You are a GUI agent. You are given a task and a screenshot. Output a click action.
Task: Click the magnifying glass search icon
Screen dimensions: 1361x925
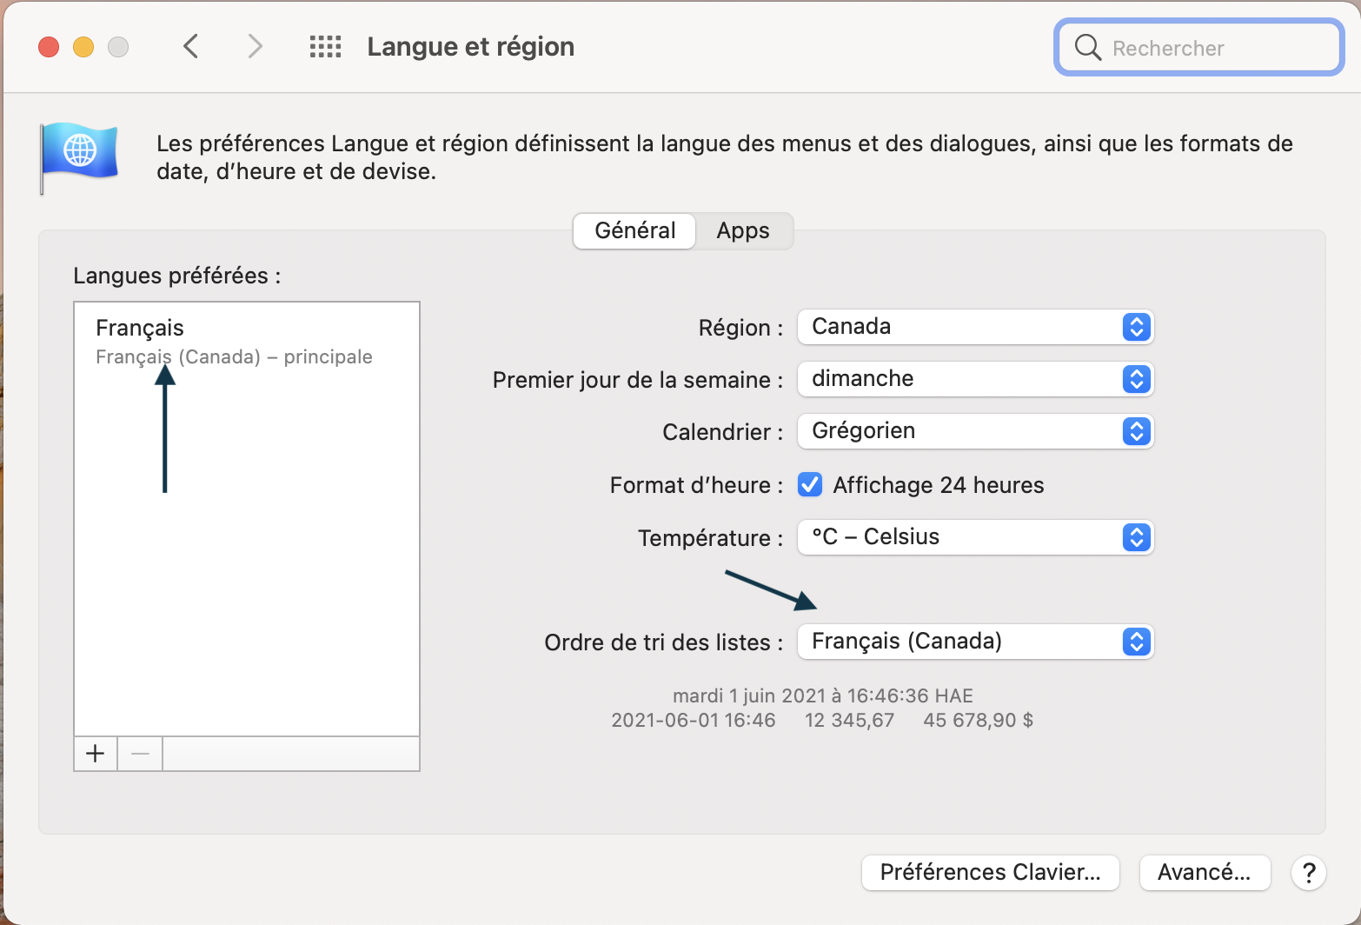(x=1087, y=47)
